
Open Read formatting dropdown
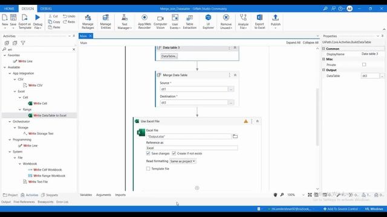[183, 161]
